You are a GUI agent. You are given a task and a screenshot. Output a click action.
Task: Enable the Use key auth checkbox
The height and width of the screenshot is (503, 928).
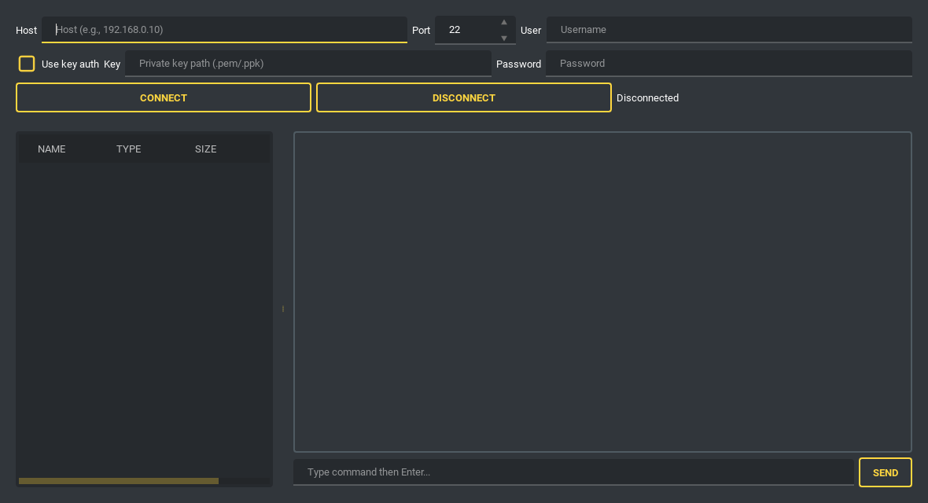point(27,64)
